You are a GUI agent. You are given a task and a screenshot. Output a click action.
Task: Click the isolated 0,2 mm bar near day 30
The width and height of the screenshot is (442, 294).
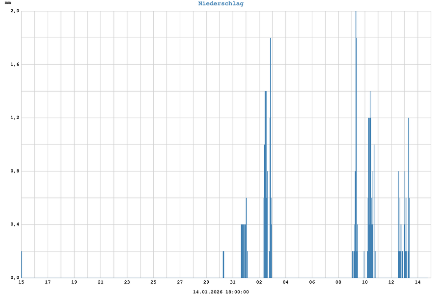pos(223,265)
